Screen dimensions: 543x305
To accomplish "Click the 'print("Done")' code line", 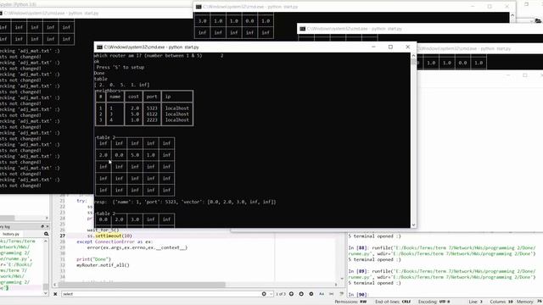I will click(x=94, y=259).
